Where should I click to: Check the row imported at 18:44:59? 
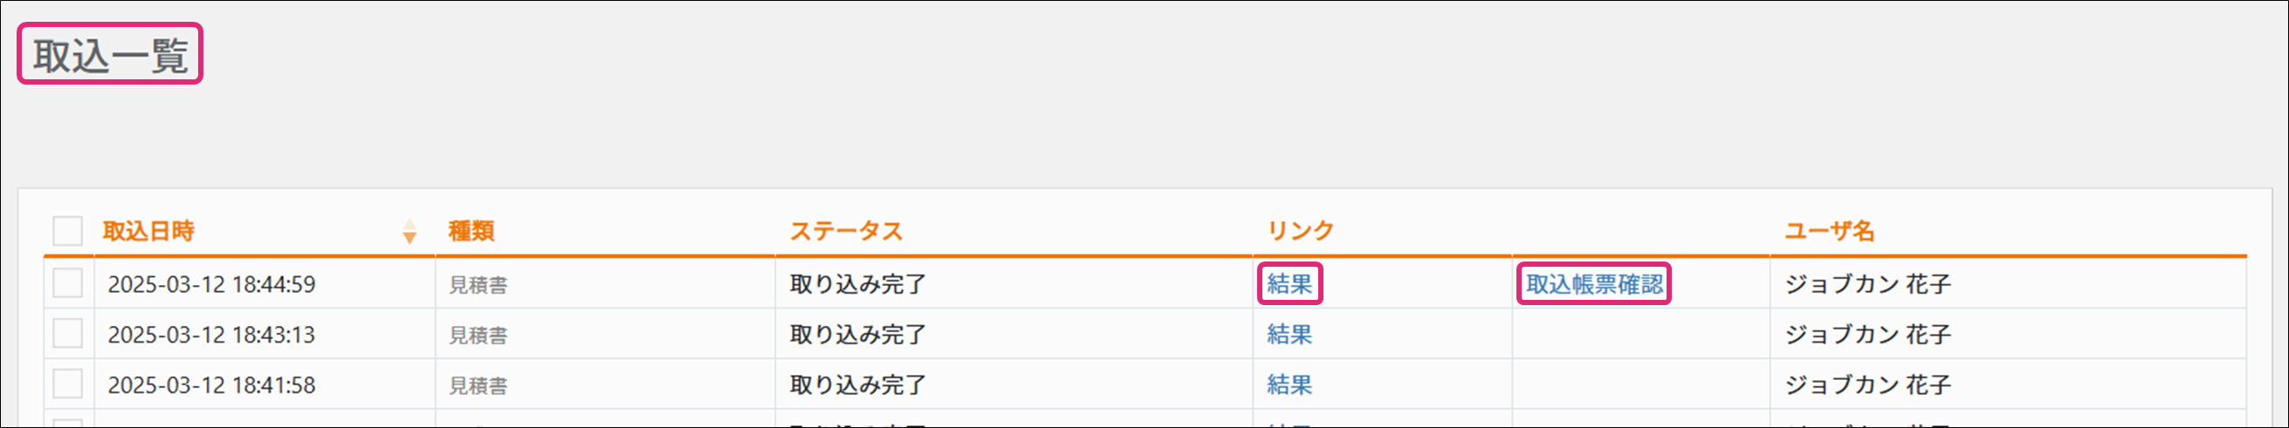coord(67,284)
